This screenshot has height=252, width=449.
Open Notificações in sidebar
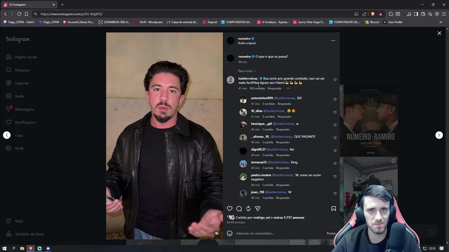click(21, 122)
